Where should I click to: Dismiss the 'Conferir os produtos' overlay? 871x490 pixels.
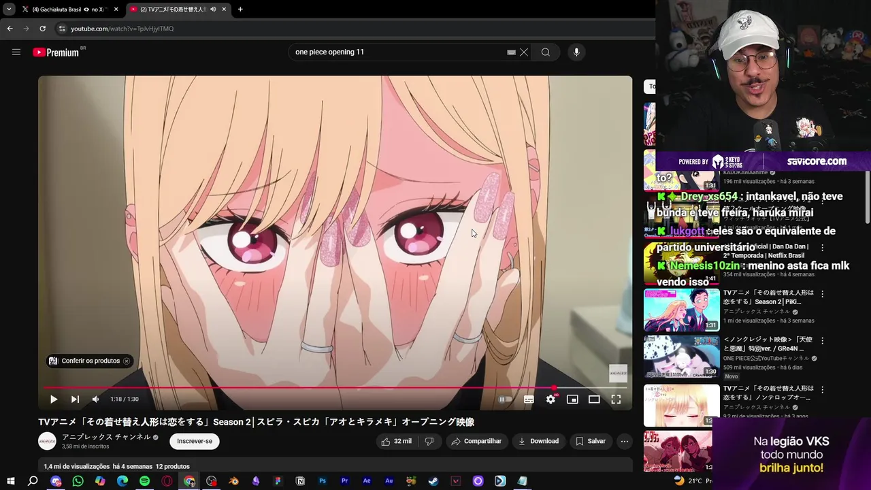[127, 361]
